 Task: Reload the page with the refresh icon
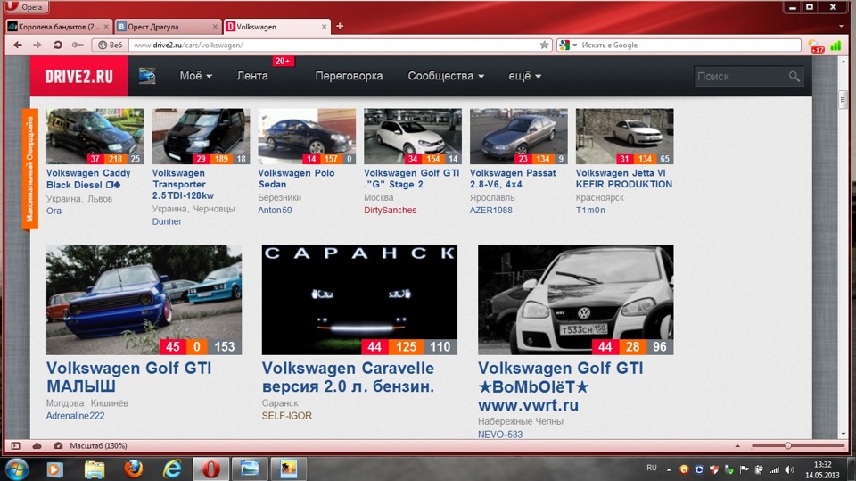pos(57,45)
